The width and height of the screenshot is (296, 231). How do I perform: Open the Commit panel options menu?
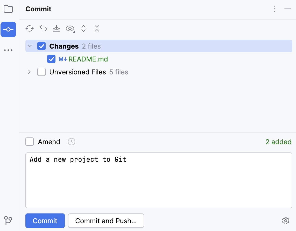[x=274, y=9]
